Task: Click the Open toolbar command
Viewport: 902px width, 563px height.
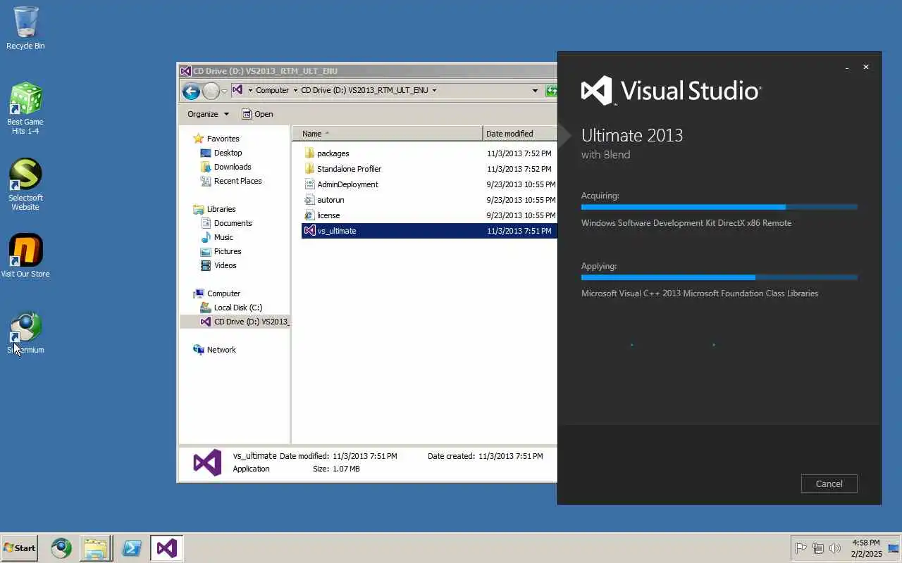Action: click(257, 114)
